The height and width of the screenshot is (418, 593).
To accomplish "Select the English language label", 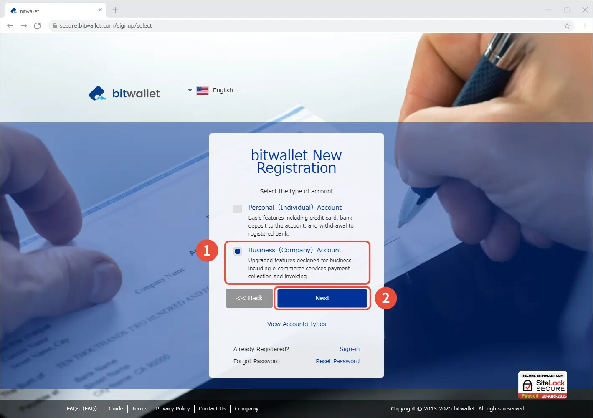I will [223, 90].
